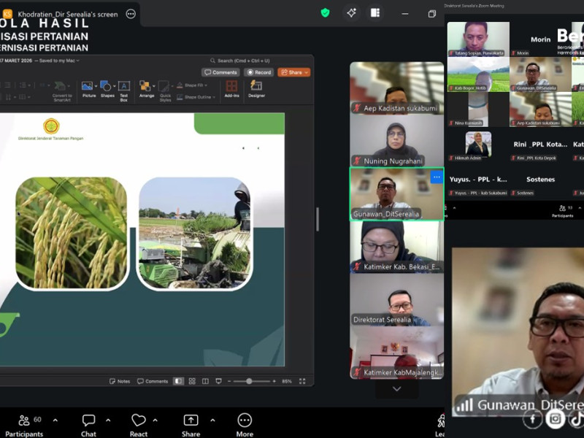
Task: Click the orange Share button in PowerPoint
Action: [x=293, y=72]
